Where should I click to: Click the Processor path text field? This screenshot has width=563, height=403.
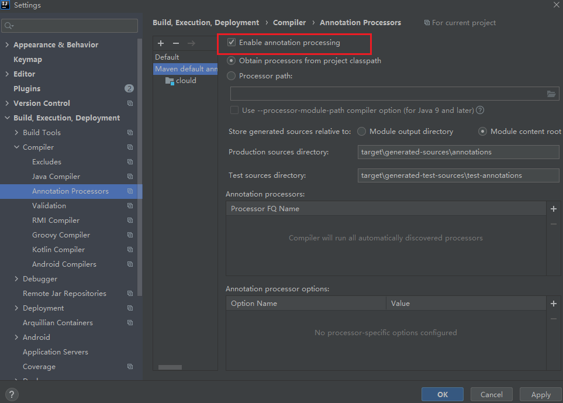point(388,94)
